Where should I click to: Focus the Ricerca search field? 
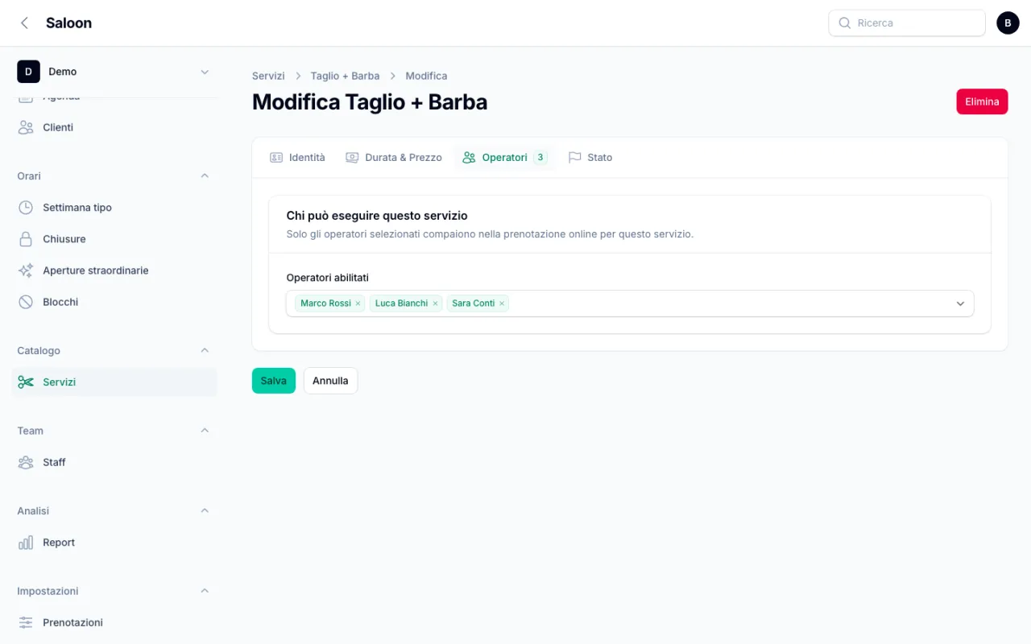click(907, 23)
